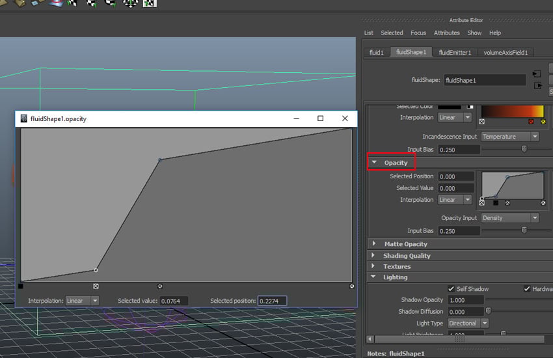Remove the far-right point in opacity popup
This screenshot has width=553, height=358.
click(352, 286)
